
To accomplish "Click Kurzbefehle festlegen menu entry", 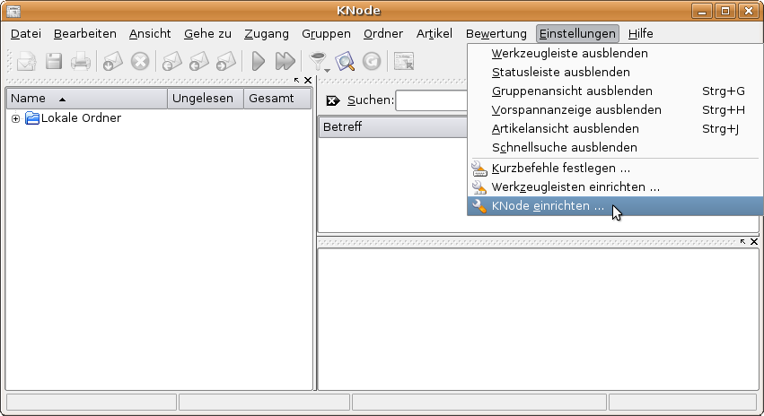I will click(x=560, y=168).
